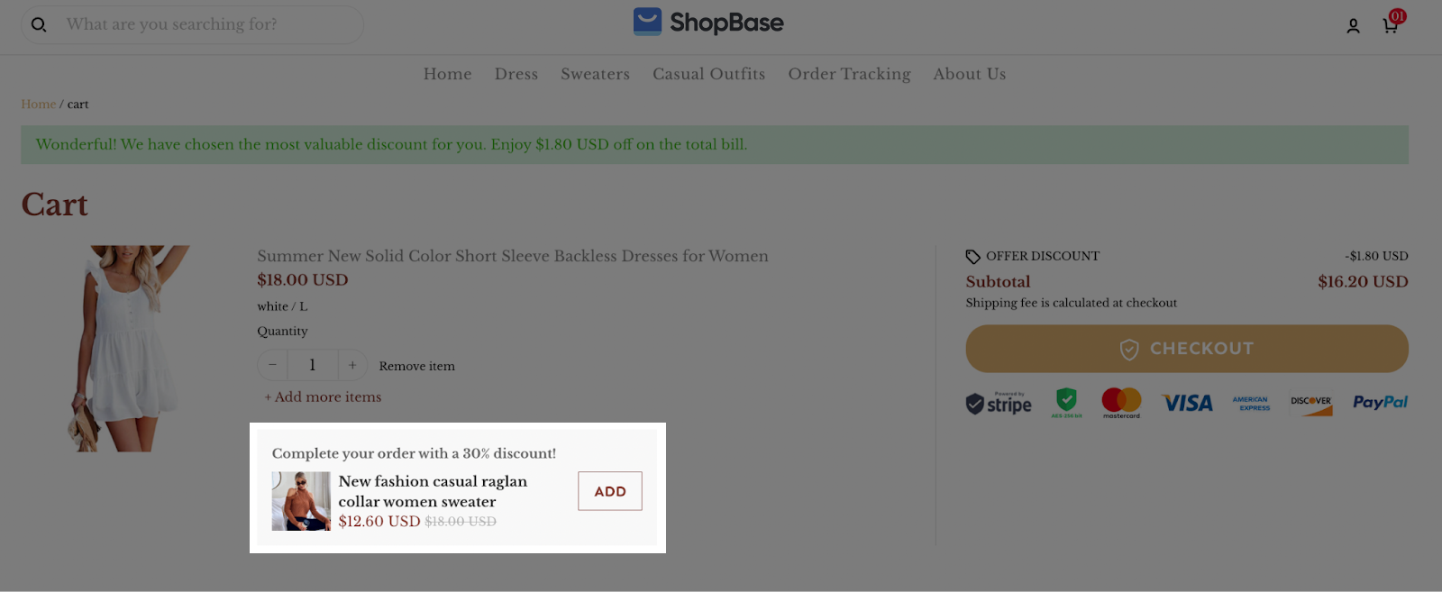
Task: Click the PayPal payment logo
Action: coord(1380,402)
